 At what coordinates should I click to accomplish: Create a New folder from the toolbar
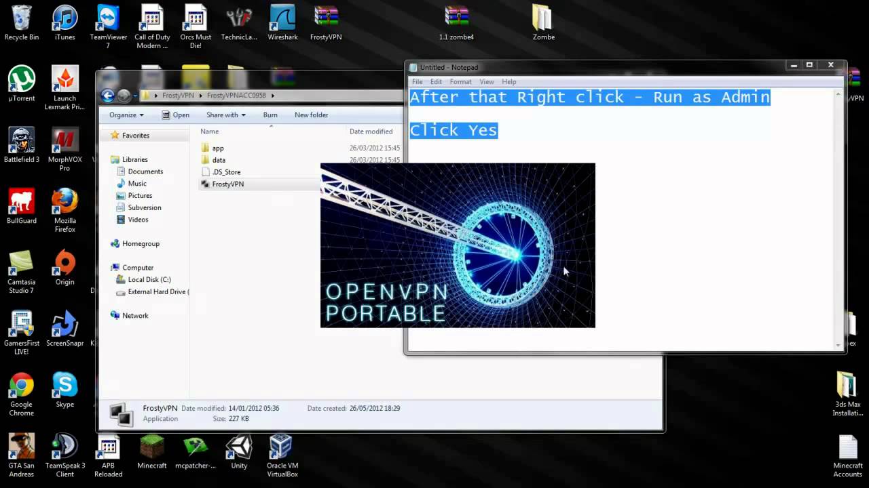(x=312, y=115)
